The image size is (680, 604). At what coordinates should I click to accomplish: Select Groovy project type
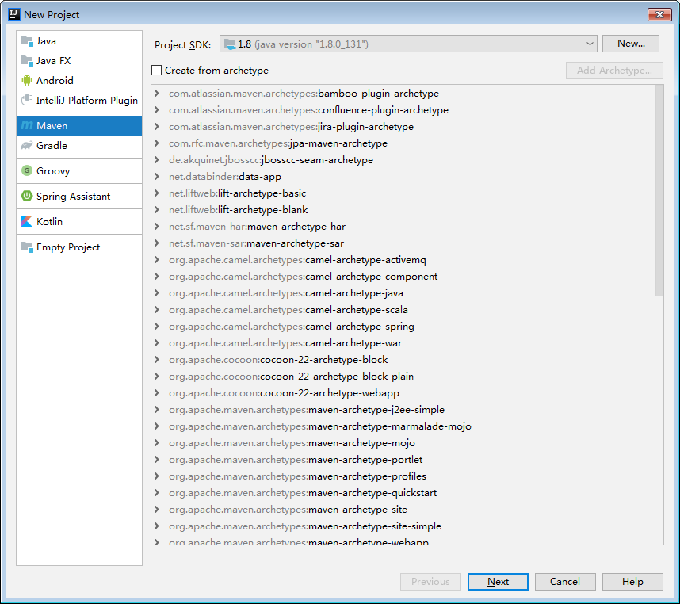tap(79, 171)
